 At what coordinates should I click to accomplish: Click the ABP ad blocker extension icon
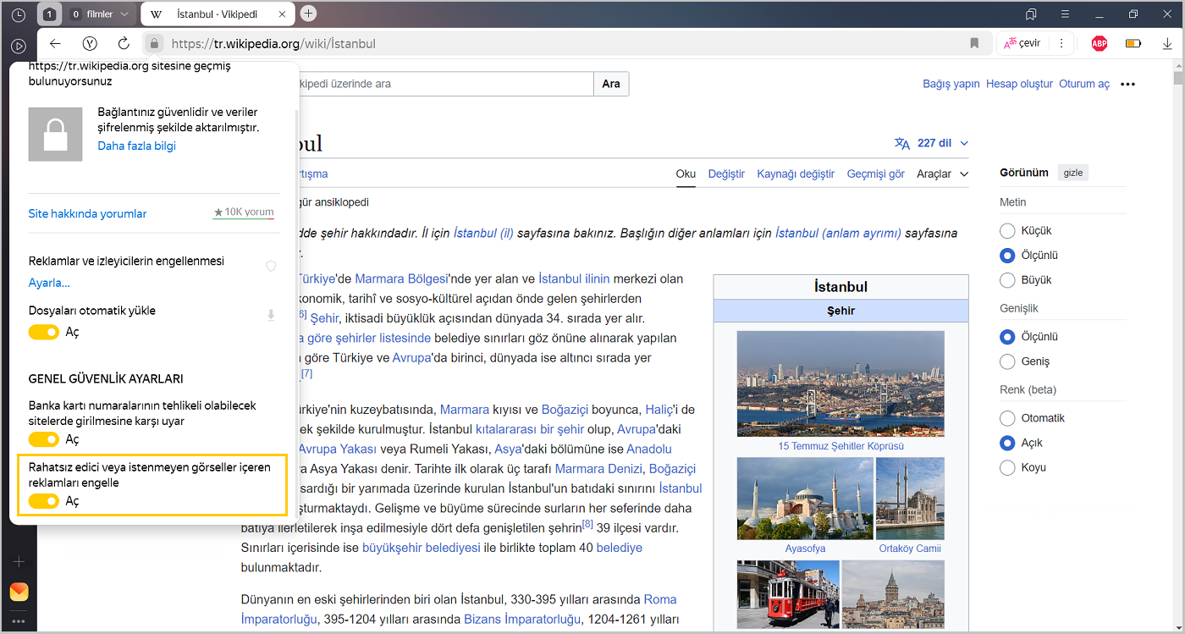tap(1099, 44)
